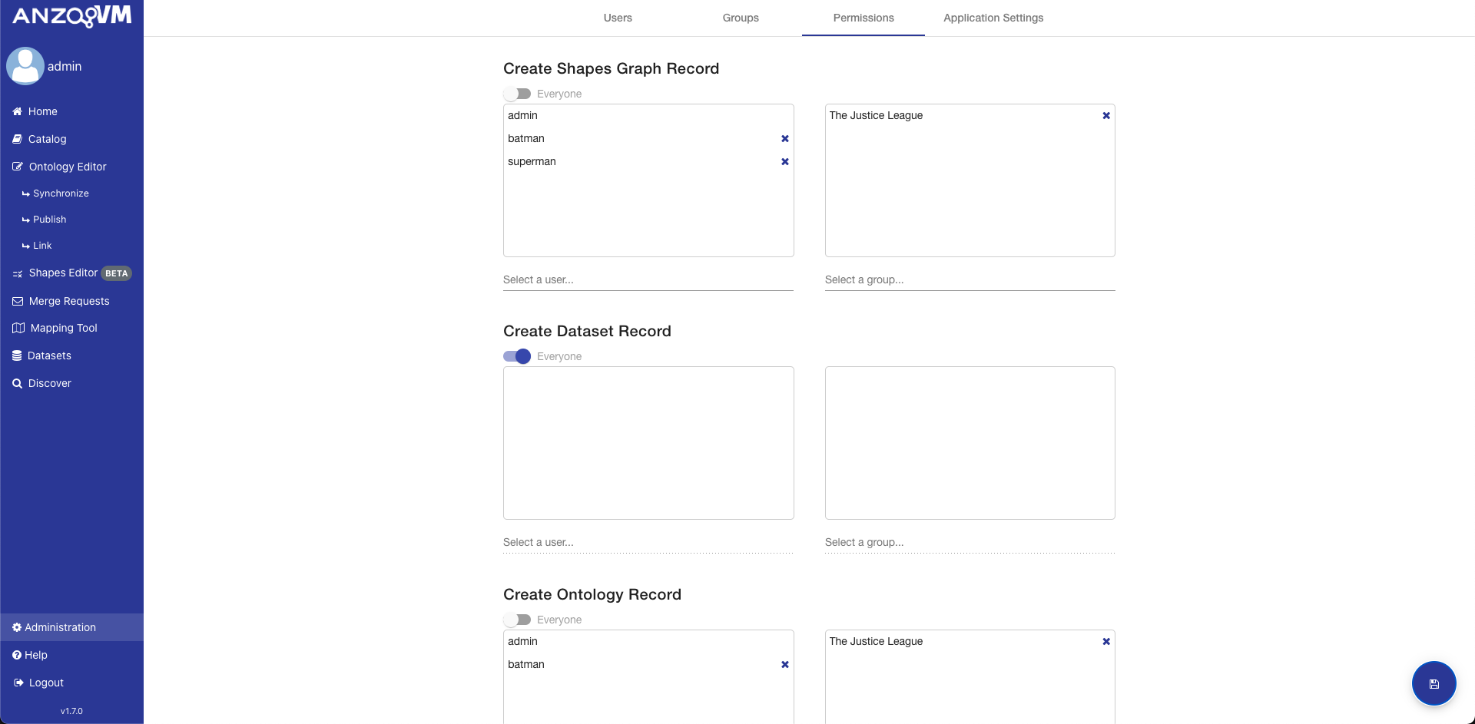1475x724 pixels.
Task: Open the Select a group dropdown under Shapes Graph
Action: (969, 279)
